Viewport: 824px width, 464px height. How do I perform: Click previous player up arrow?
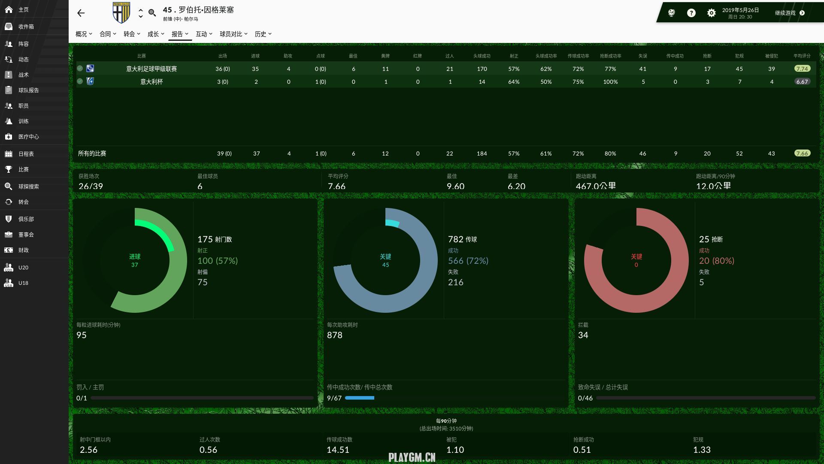pos(140,10)
